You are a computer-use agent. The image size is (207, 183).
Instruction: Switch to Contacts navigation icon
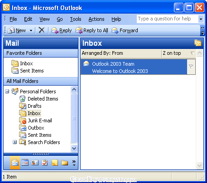point(35,163)
